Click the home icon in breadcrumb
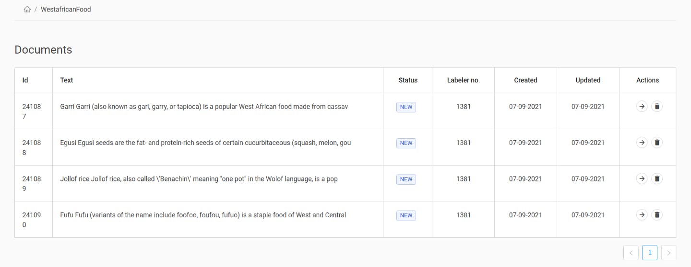Image resolution: width=691 pixels, height=267 pixels. pos(27,9)
